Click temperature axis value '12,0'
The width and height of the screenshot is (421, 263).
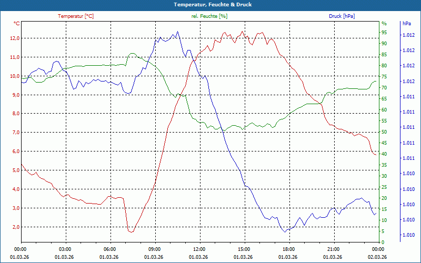15,38
